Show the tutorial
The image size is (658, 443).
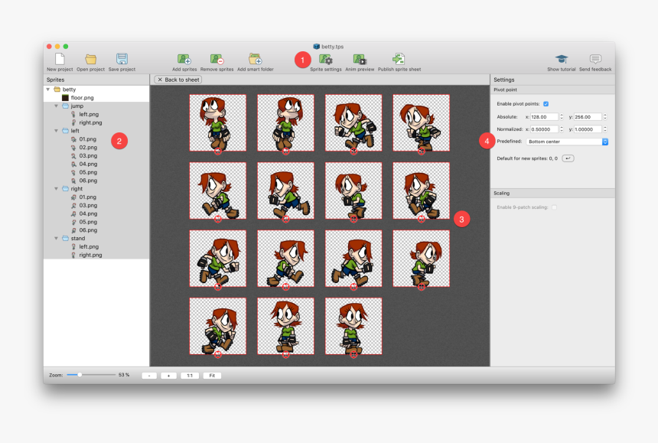tap(562, 59)
